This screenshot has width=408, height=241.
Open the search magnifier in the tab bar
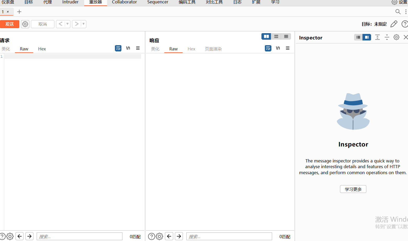point(398,12)
